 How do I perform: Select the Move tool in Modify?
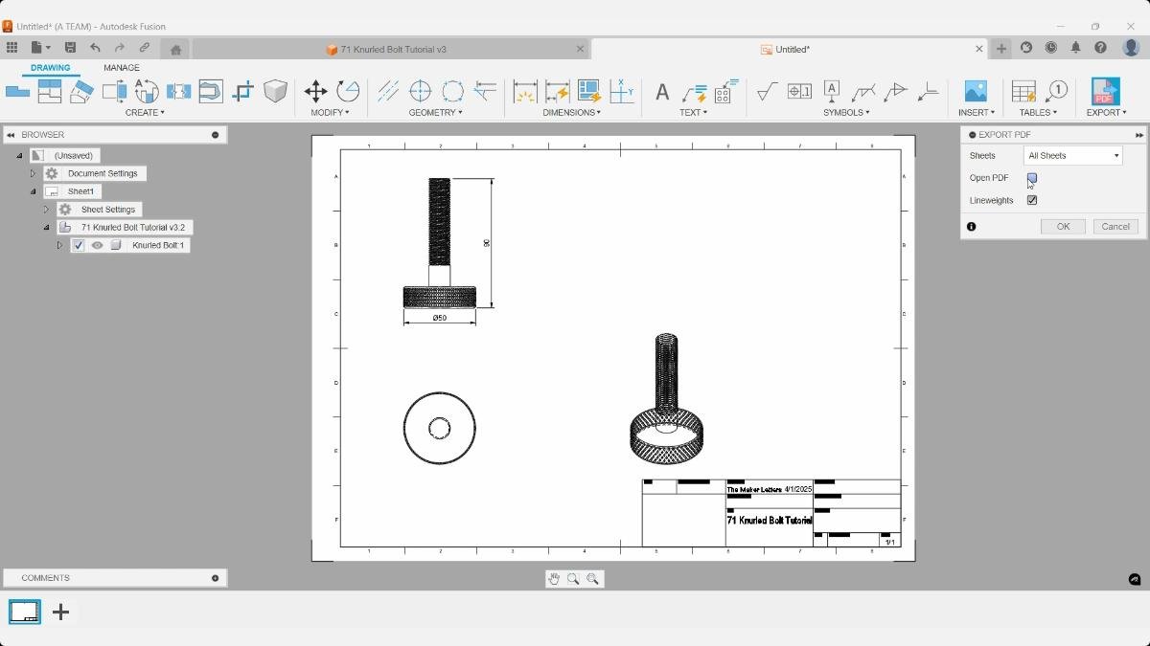[315, 92]
